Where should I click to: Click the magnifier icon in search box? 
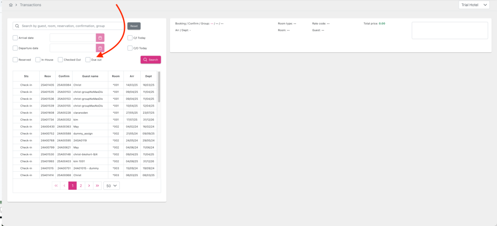click(17, 26)
